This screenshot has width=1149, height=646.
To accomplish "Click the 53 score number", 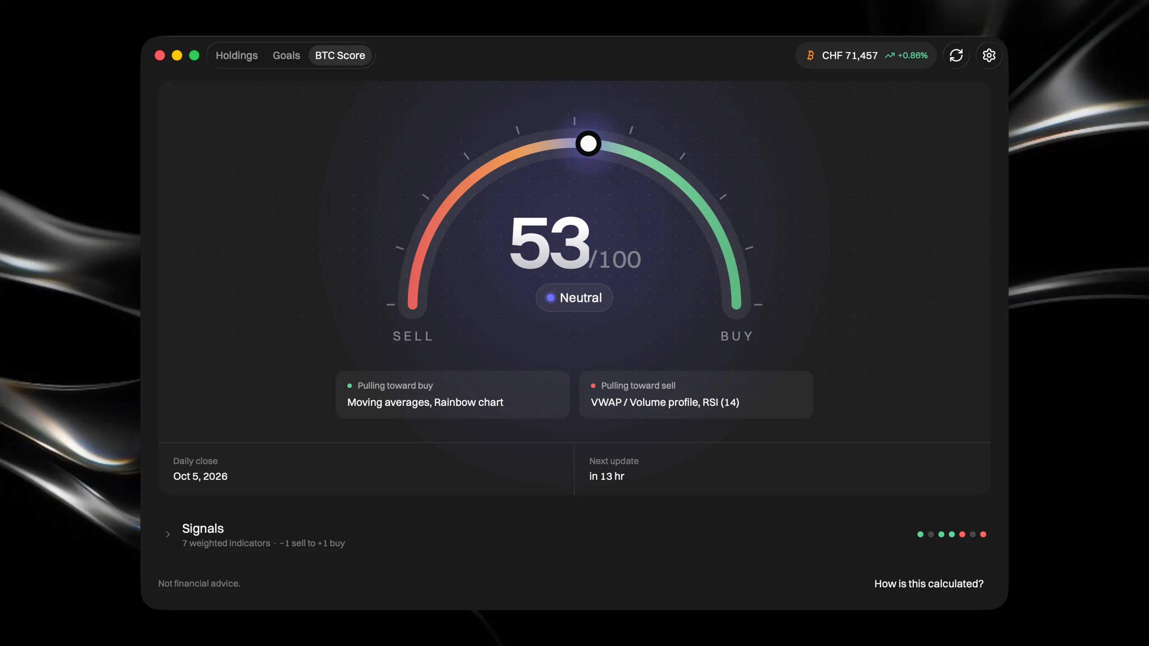I will click(x=549, y=243).
